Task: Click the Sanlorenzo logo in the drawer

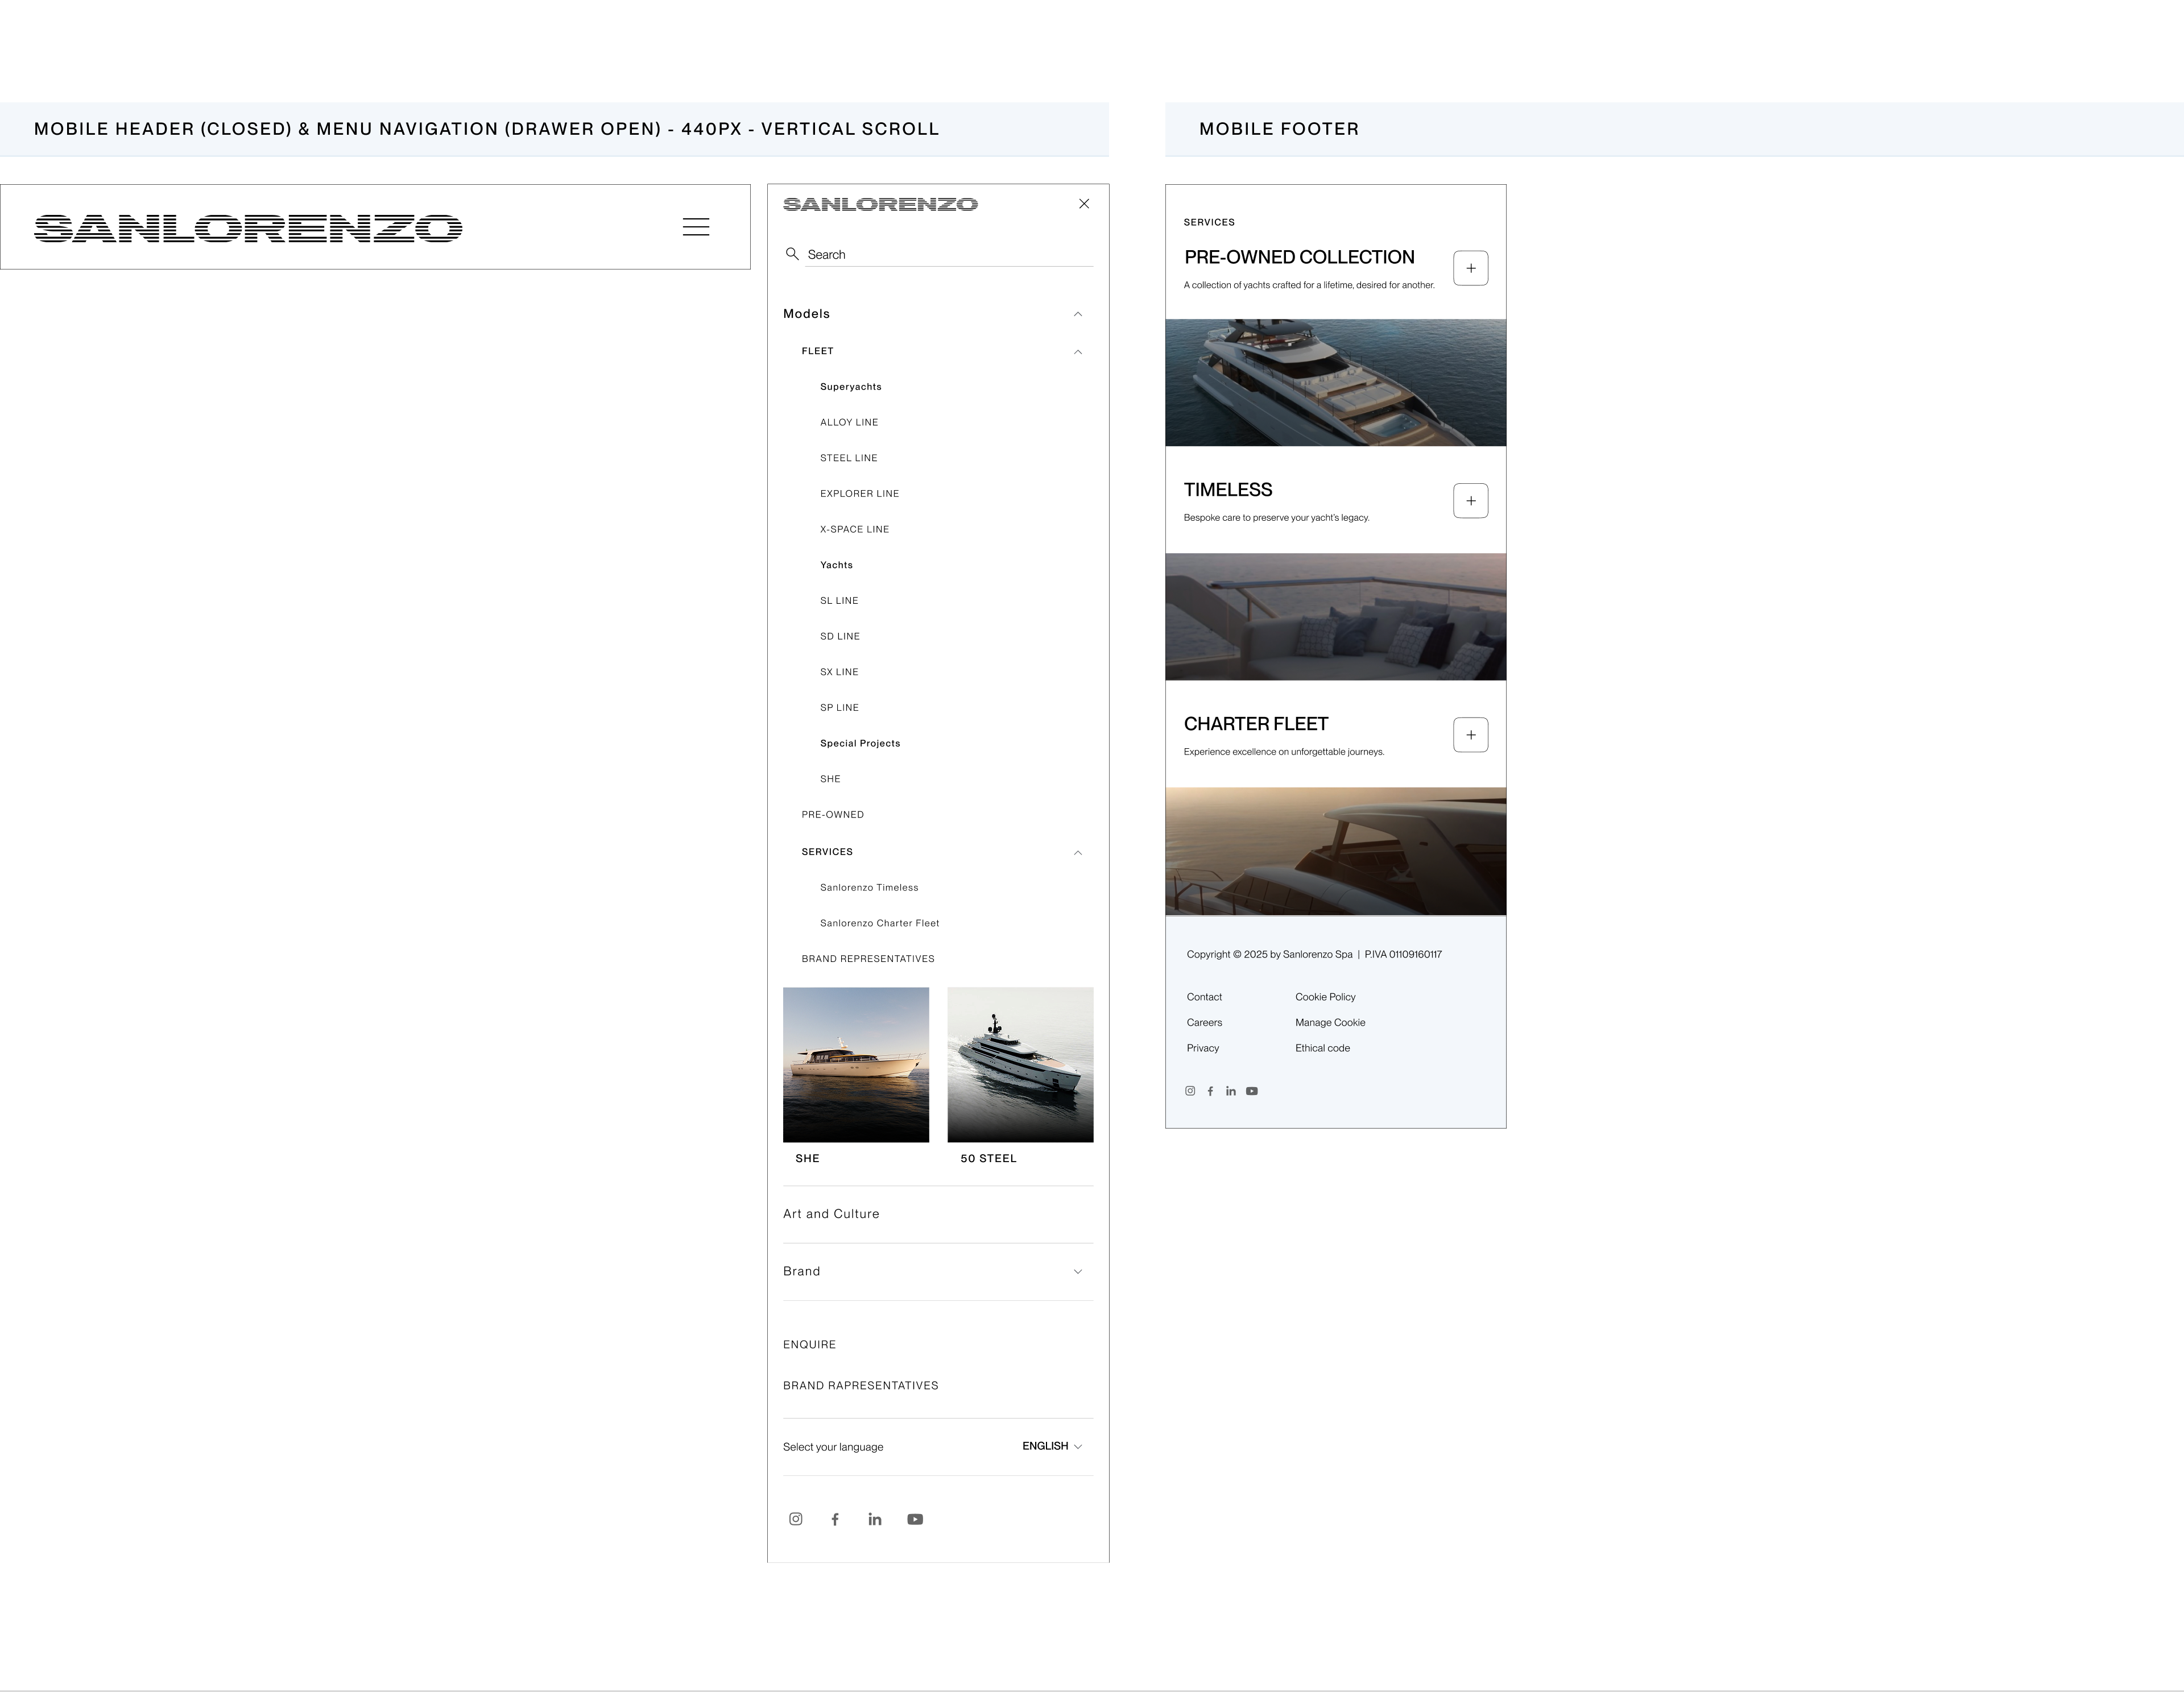Action: [x=880, y=204]
